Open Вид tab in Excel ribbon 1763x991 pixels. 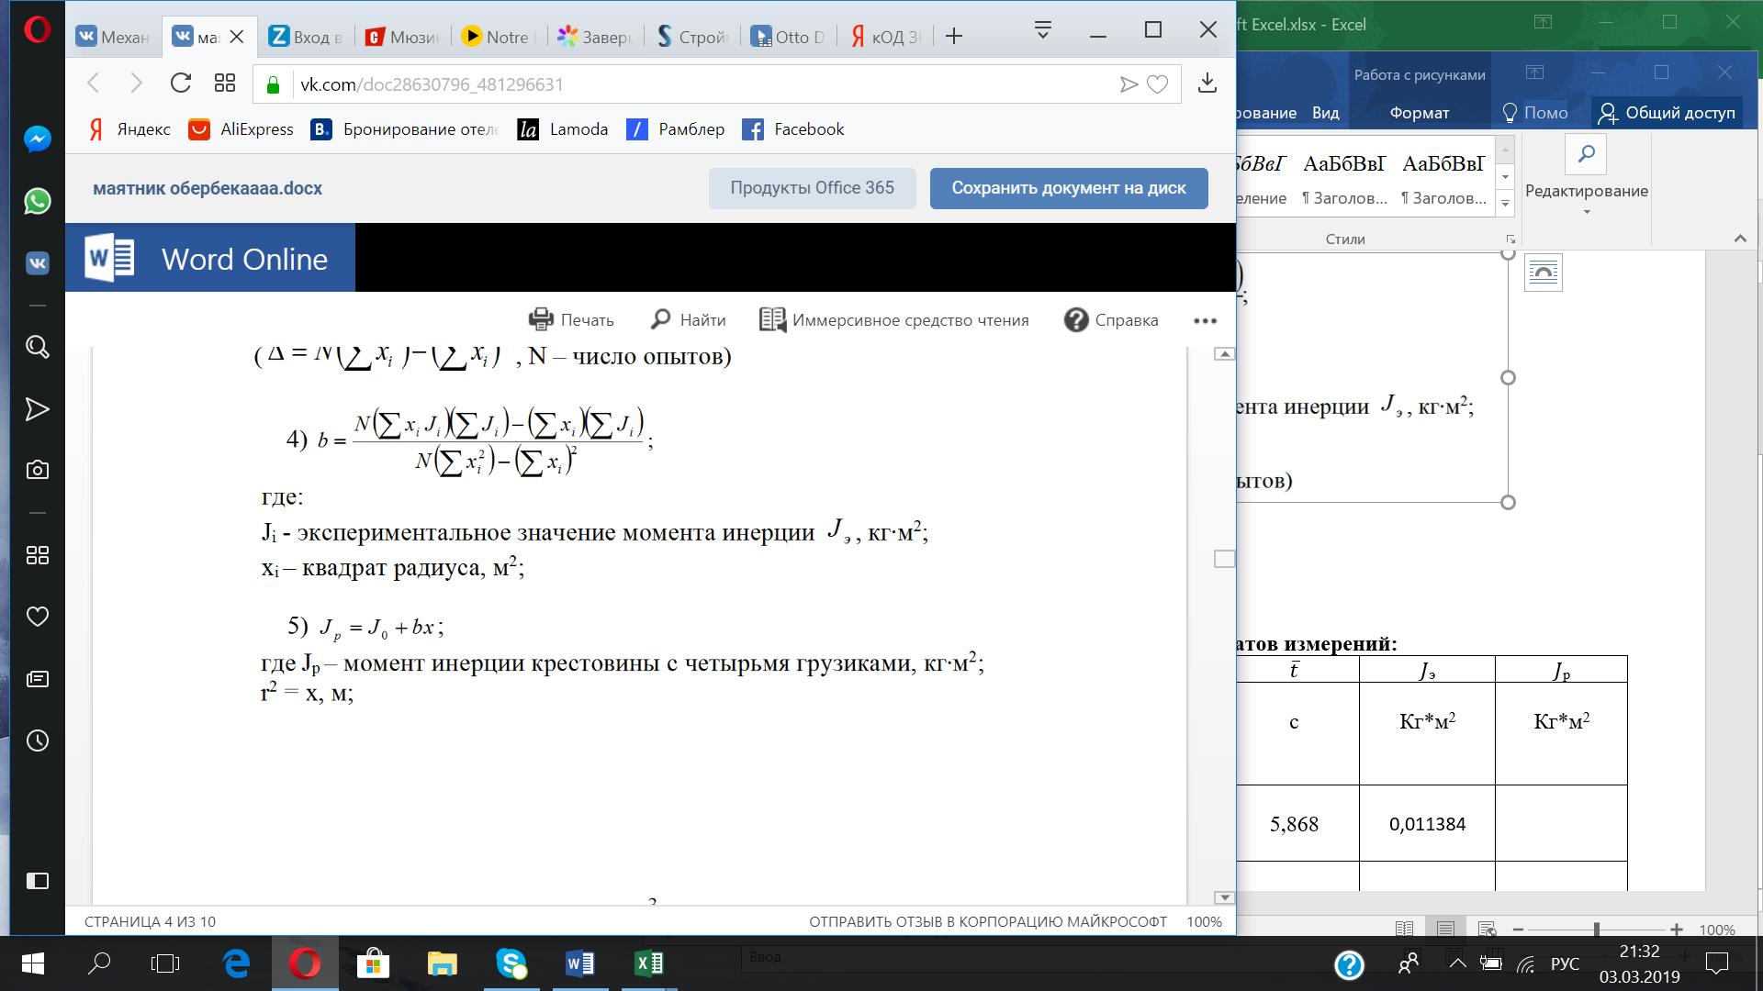(1325, 113)
